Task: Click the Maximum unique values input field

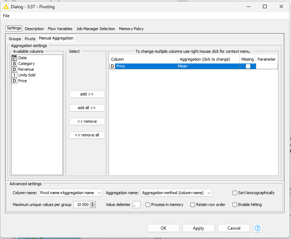Action: coord(82,205)
